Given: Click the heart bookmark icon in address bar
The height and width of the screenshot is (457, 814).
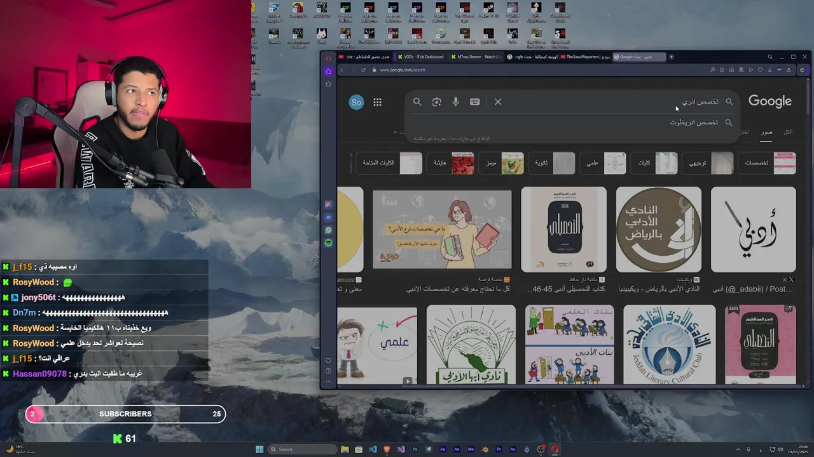Looking at the screenshot, I should pyautogui.click(x=760, y=70).
